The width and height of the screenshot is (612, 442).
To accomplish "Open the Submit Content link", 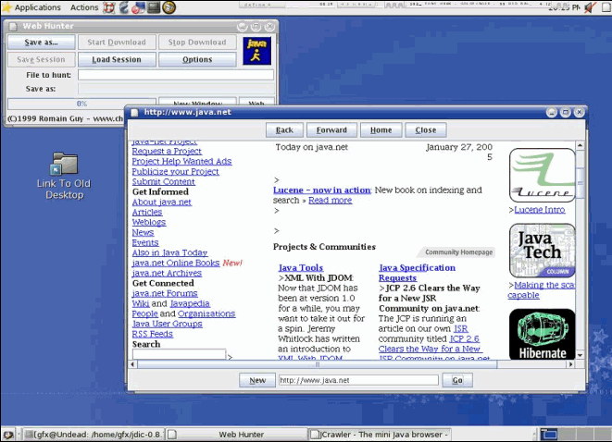I will (164, 181).
